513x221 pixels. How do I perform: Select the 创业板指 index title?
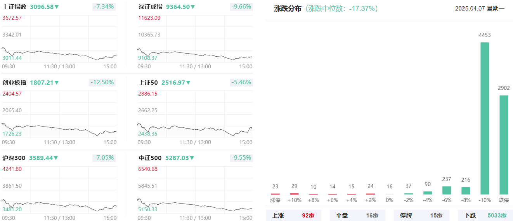[14, 82]
